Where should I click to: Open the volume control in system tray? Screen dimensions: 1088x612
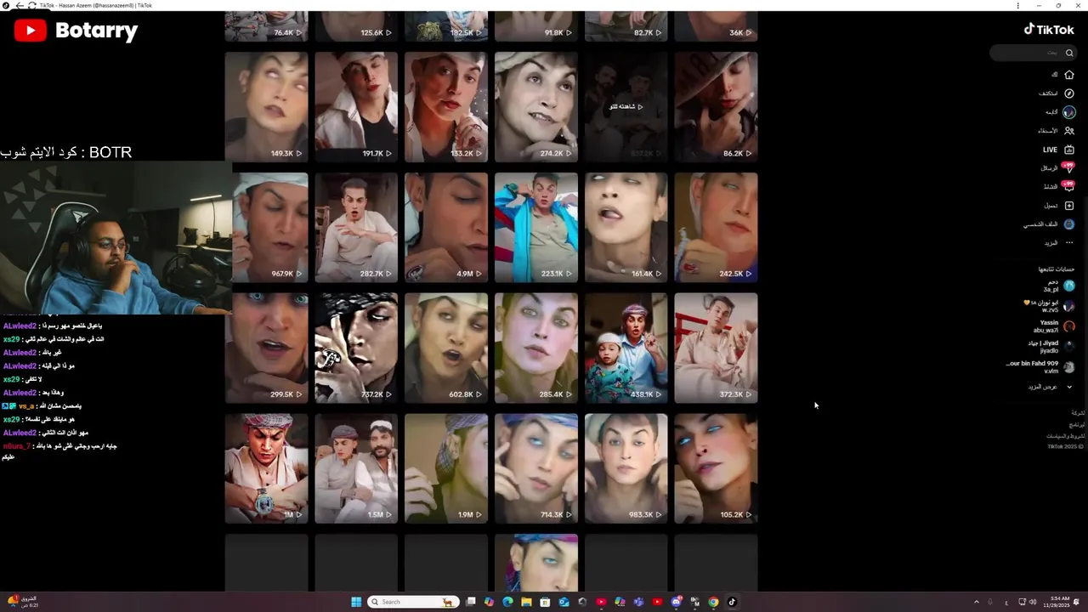pos(1033,602)
